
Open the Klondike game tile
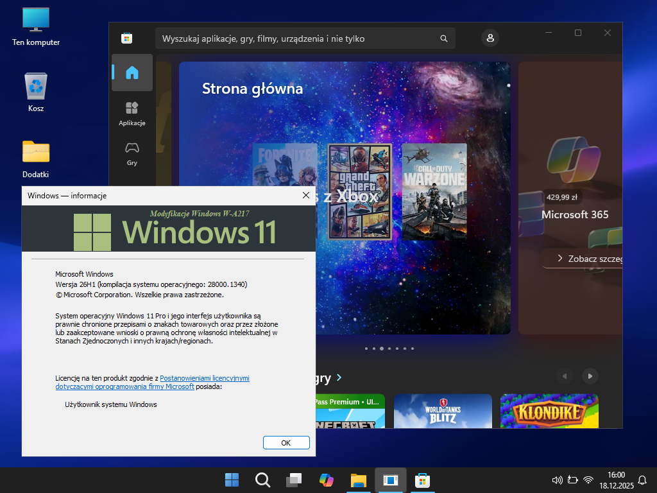pyautogui.click(x=549, y=411)
